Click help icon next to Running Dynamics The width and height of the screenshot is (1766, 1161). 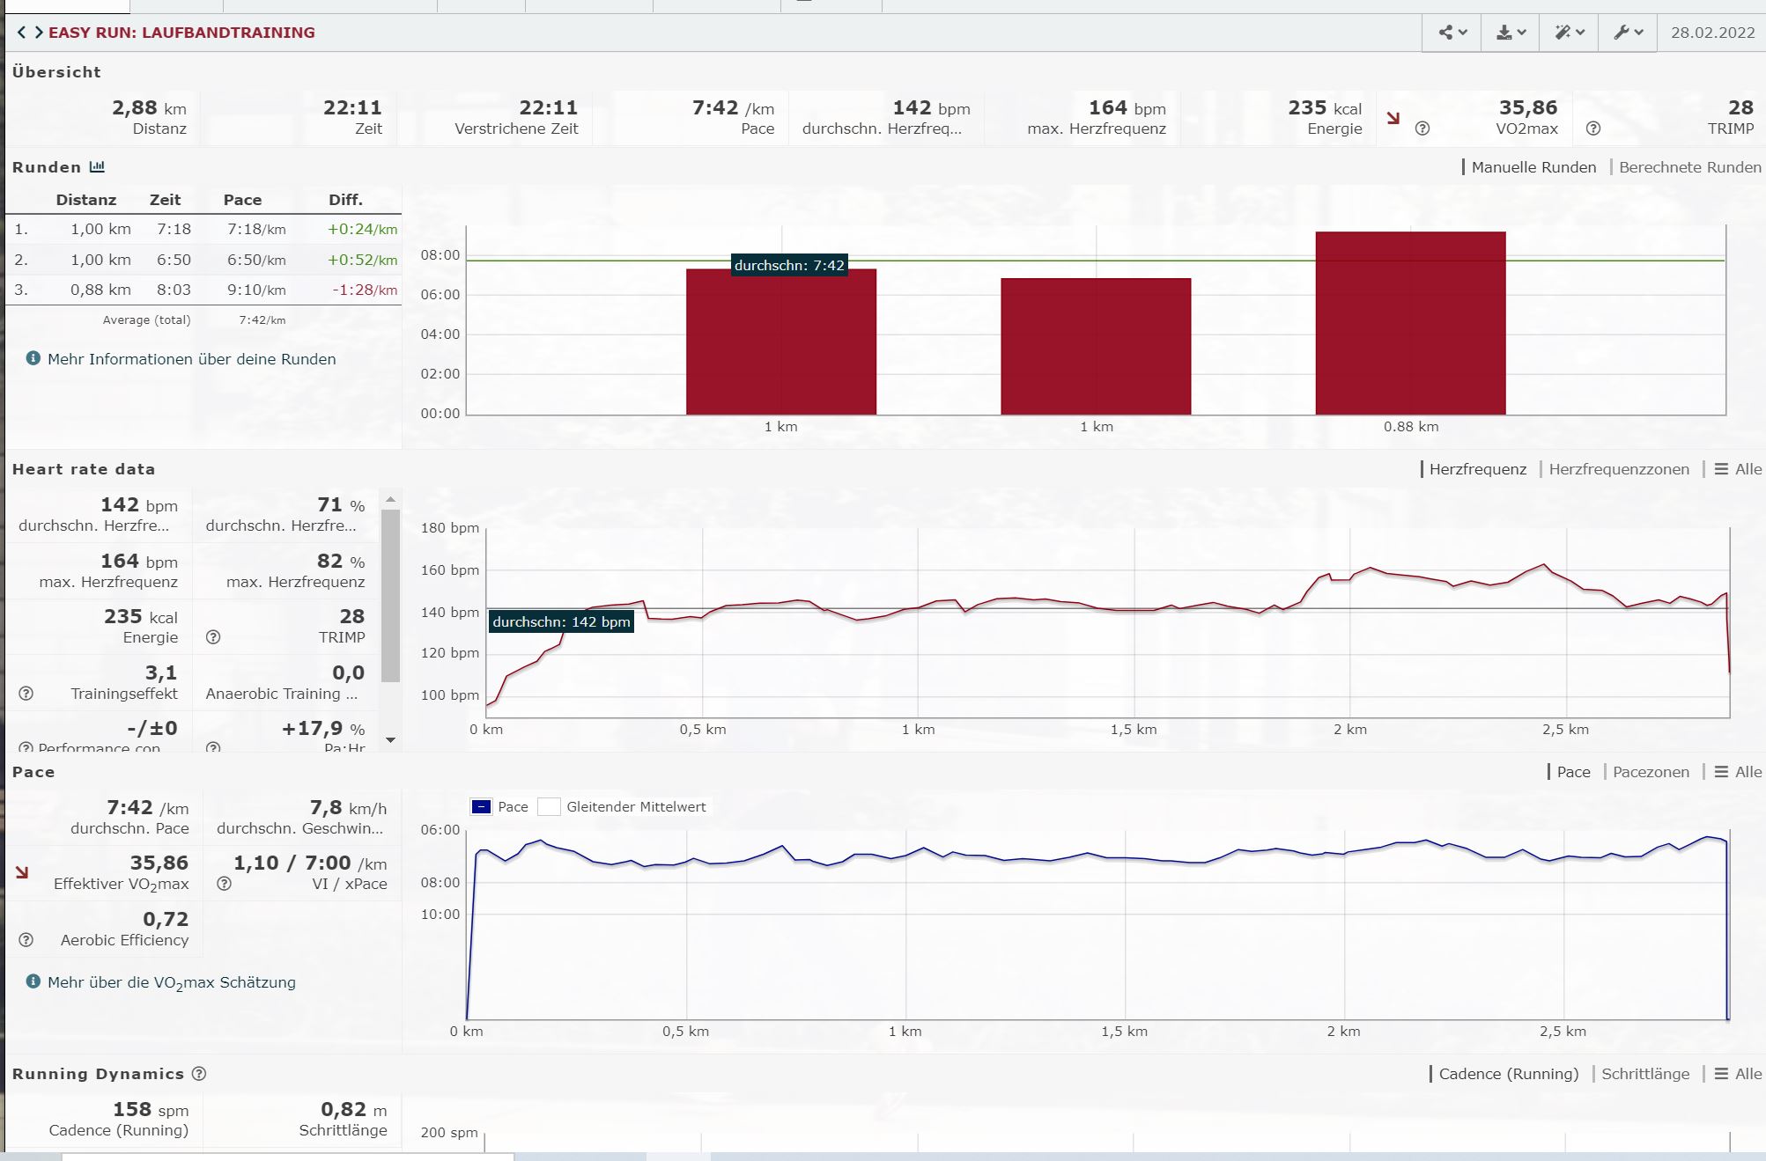pos(199,1074)
